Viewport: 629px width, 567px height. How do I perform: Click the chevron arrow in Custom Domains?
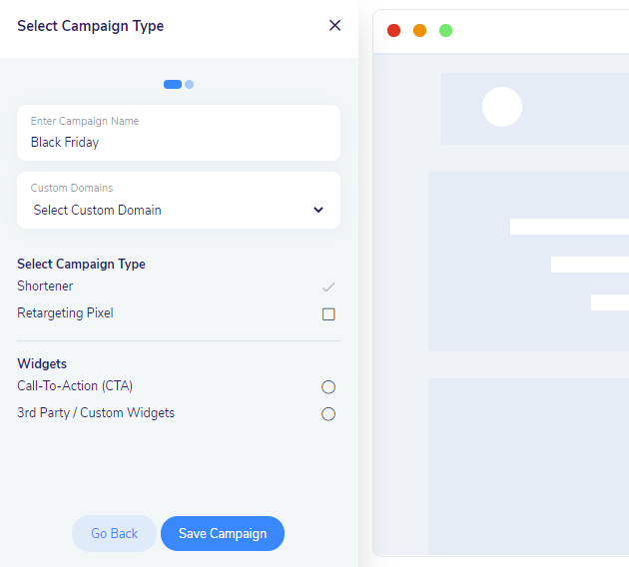[x=318, y=210]
